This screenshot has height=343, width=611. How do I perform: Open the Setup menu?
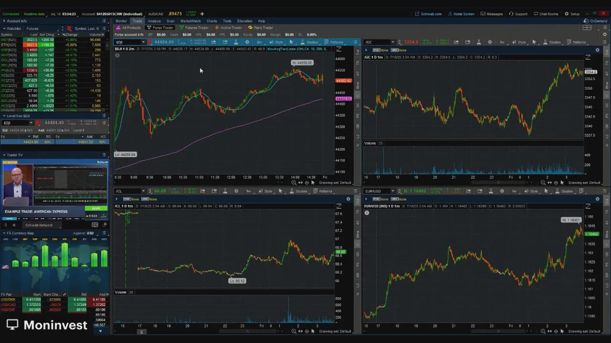coord(572,14)
